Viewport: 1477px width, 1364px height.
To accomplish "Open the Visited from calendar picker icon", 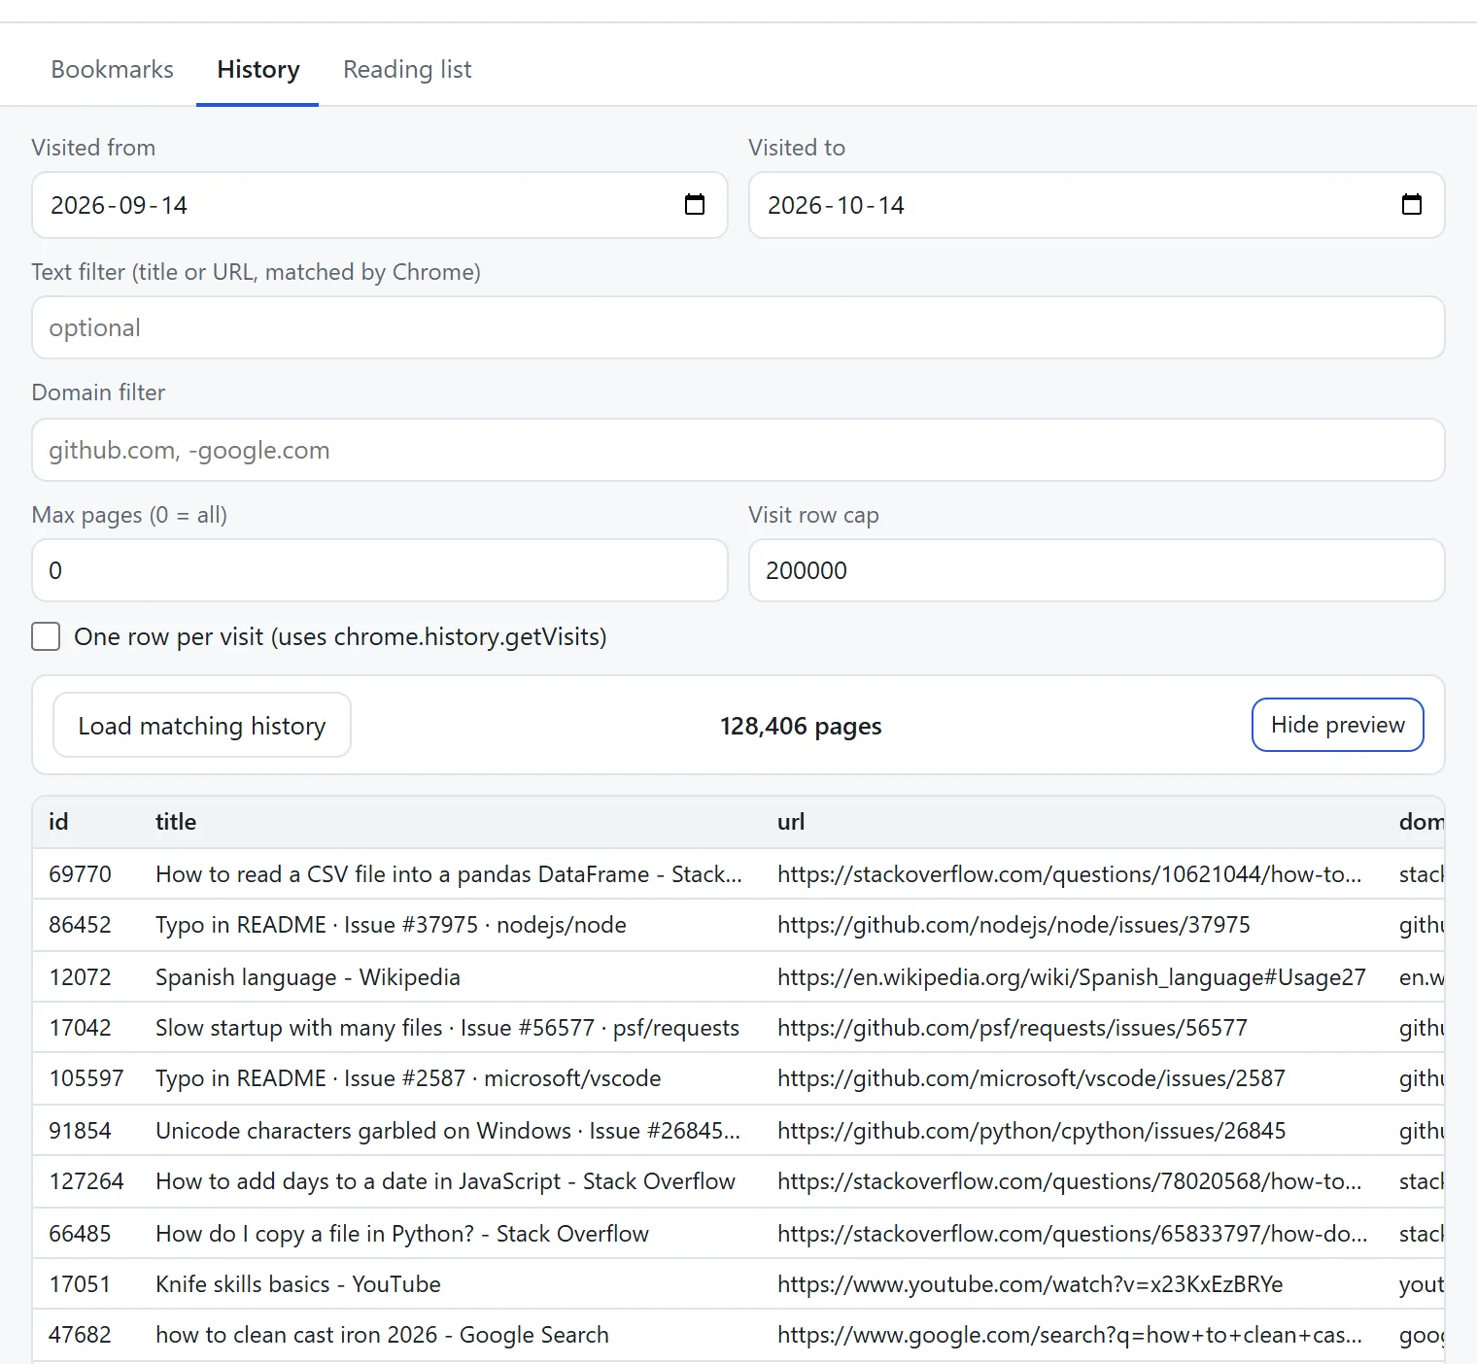I will coord(694,204).
